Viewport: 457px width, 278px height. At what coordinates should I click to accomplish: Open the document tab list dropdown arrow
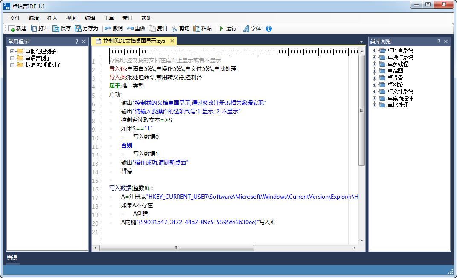click(361, 42)
